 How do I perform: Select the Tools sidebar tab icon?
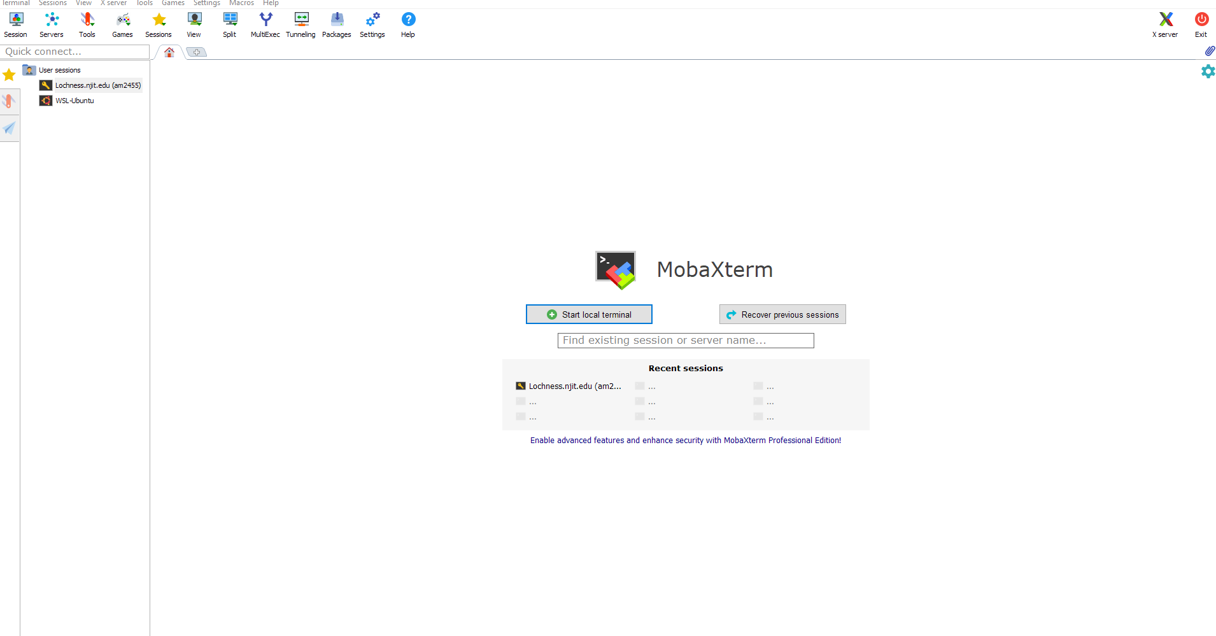[x=9, y=101]
